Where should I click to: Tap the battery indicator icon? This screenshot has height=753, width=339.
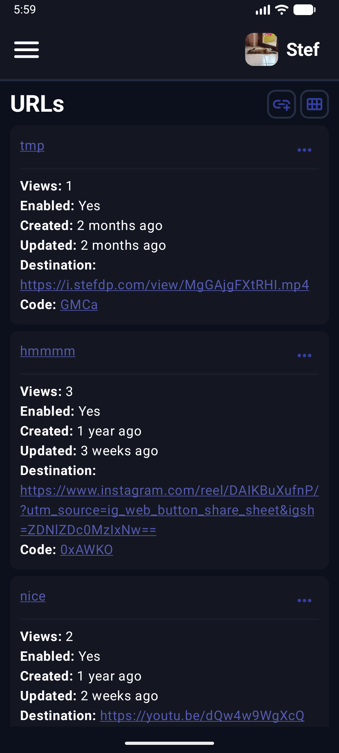click(304, 10)
